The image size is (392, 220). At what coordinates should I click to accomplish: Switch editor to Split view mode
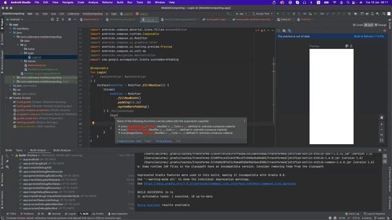point(369,25)
